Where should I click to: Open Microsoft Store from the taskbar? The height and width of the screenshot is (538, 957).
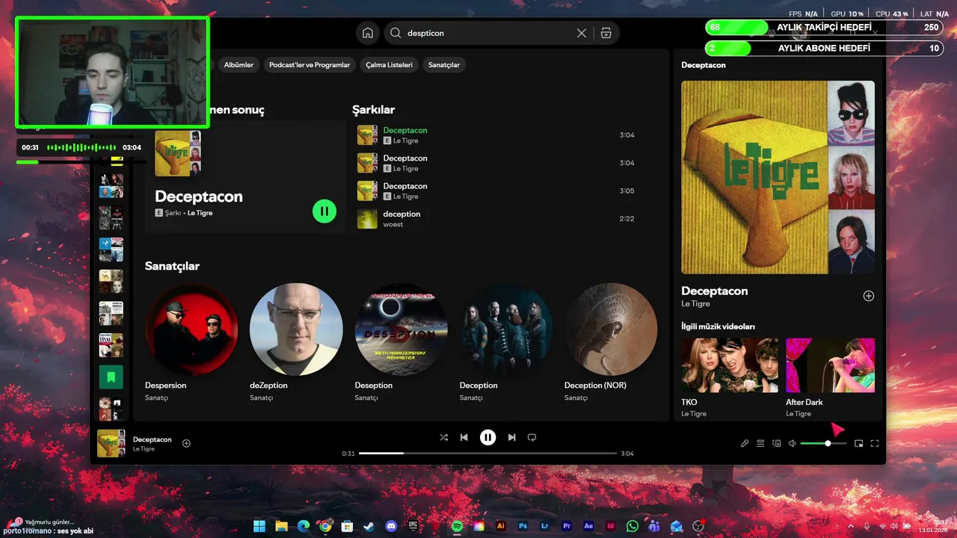click(x=347, y=526)
